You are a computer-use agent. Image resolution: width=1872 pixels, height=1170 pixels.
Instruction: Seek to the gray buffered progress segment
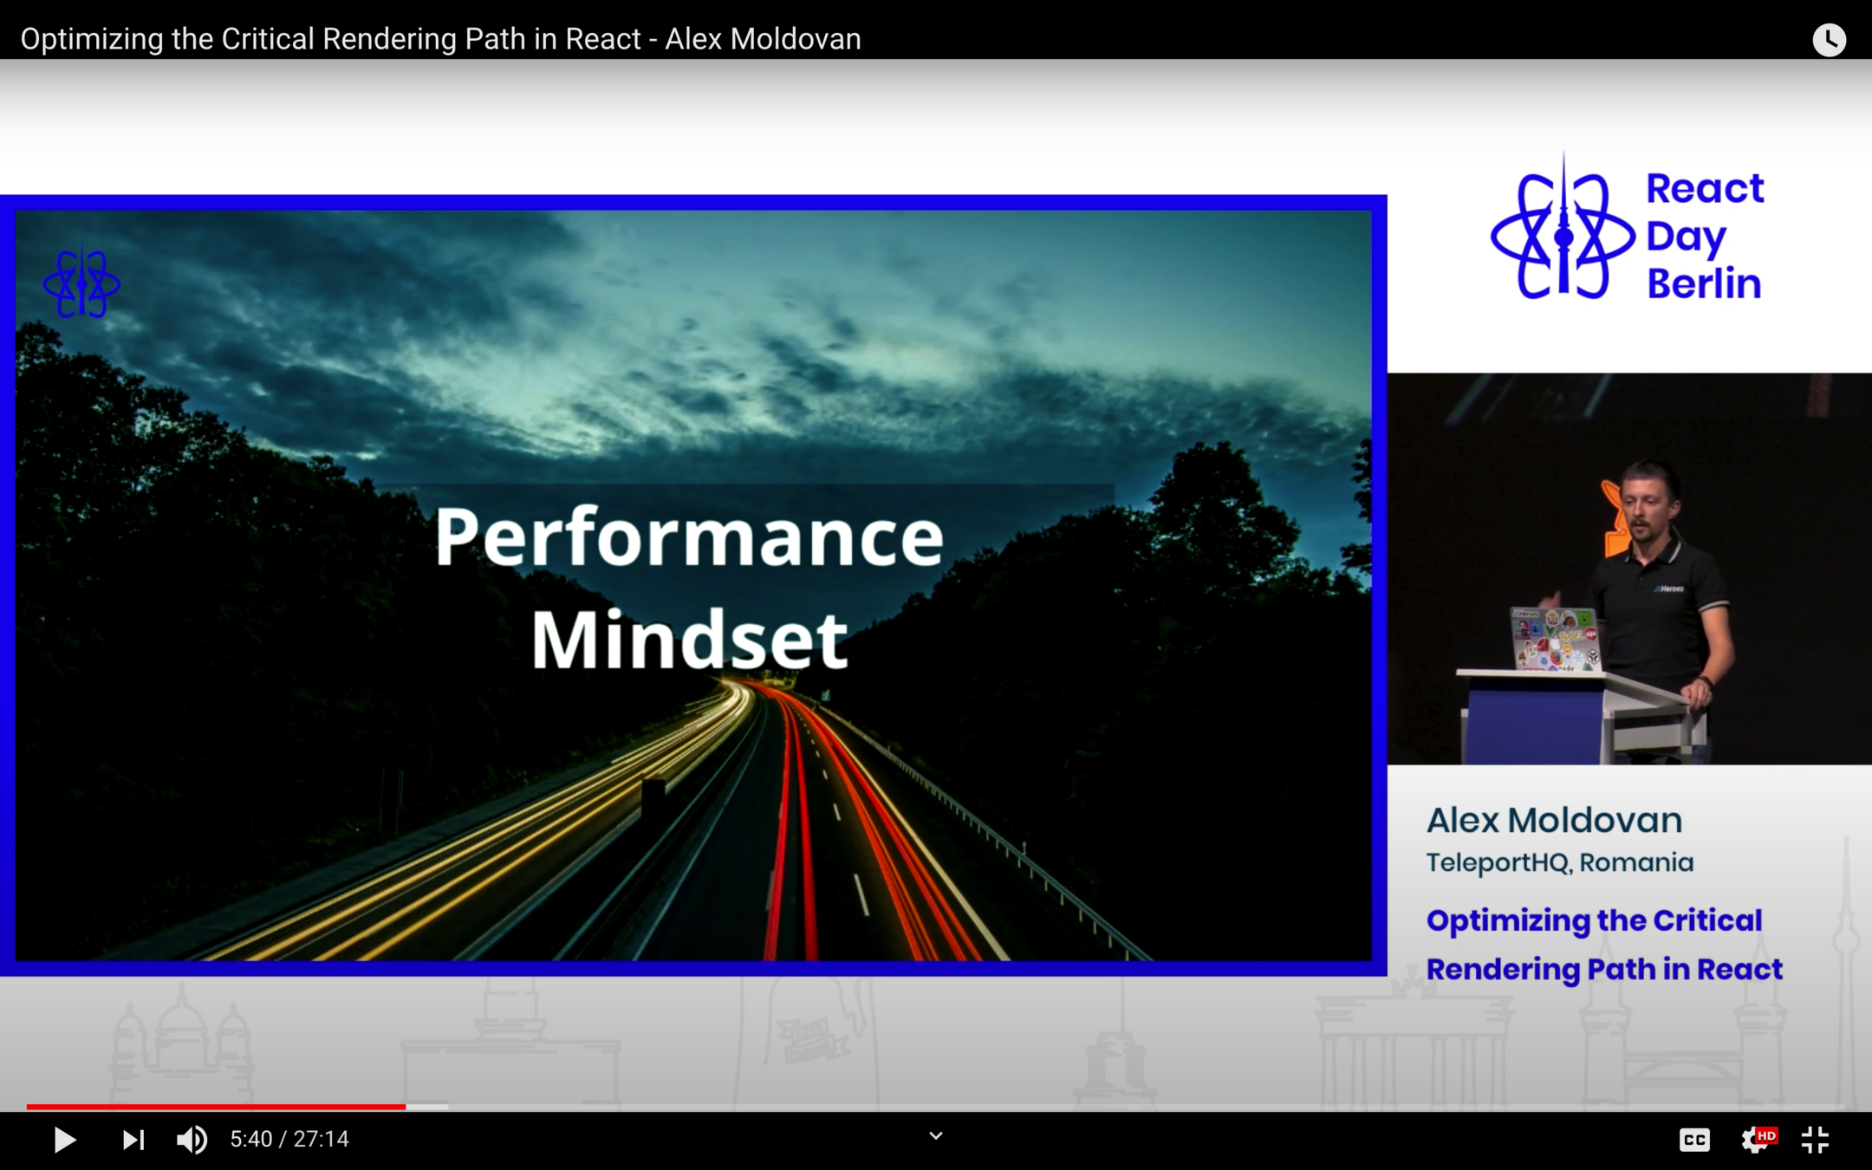(427, 1107)
